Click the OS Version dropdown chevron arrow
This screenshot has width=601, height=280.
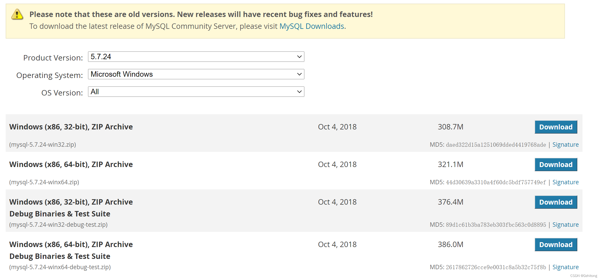(299, 92)
